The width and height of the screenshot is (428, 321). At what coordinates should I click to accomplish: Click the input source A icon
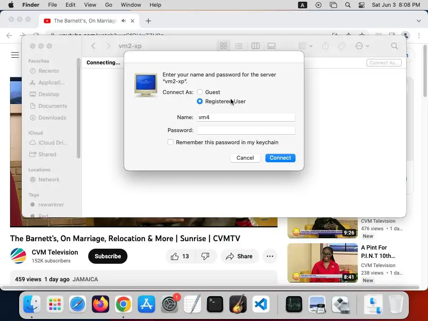coord(303,5)
